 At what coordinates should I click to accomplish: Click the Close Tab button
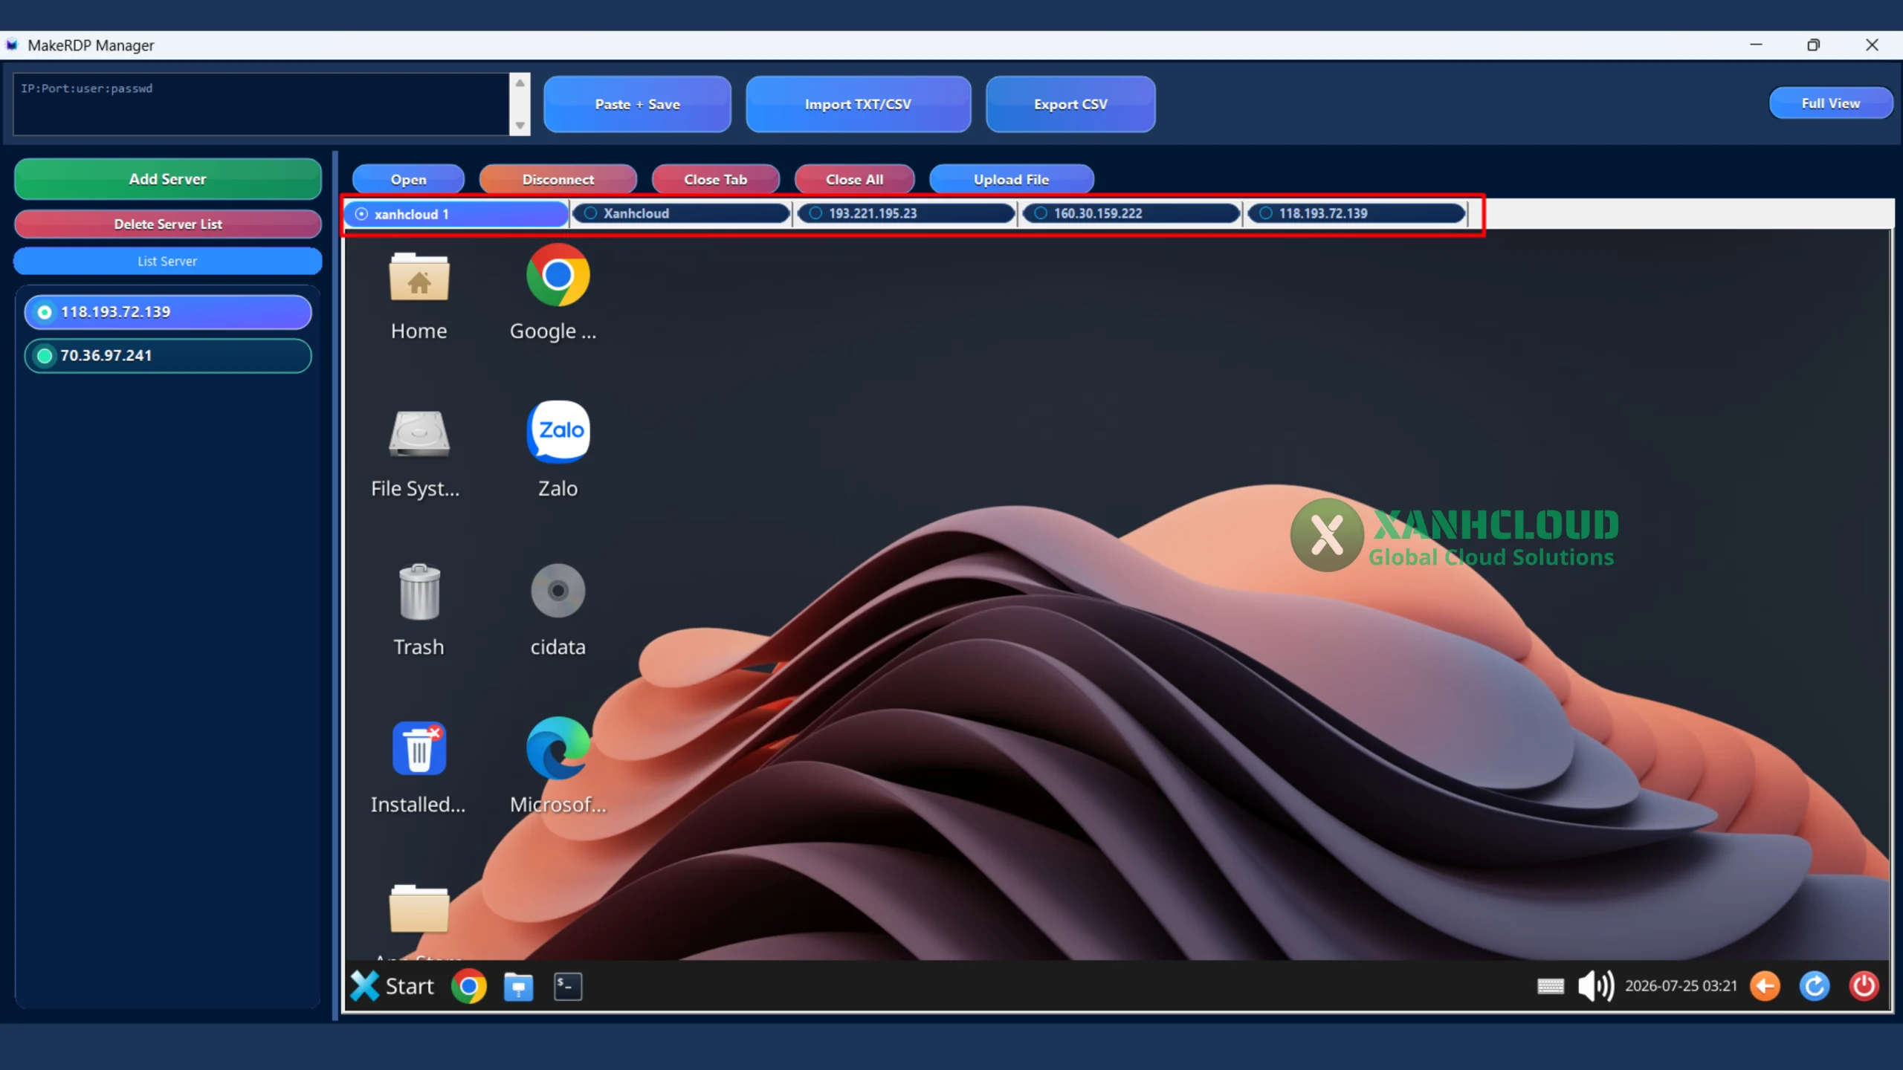[715, 180]
